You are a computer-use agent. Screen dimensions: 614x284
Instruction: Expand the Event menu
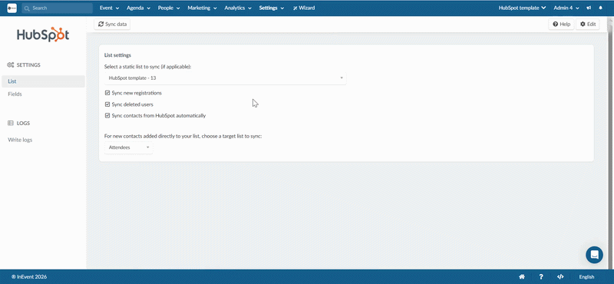(x=109, y=8)
